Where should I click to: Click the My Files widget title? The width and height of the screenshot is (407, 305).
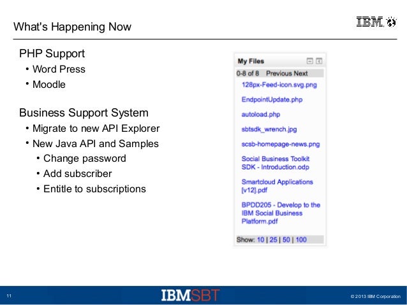pos(251,61)
